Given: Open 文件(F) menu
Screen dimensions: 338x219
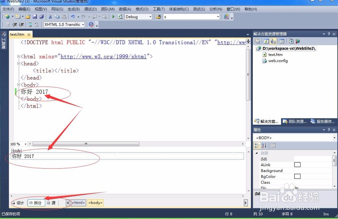Looking at the screenshot, I should [x=8, y=9].
